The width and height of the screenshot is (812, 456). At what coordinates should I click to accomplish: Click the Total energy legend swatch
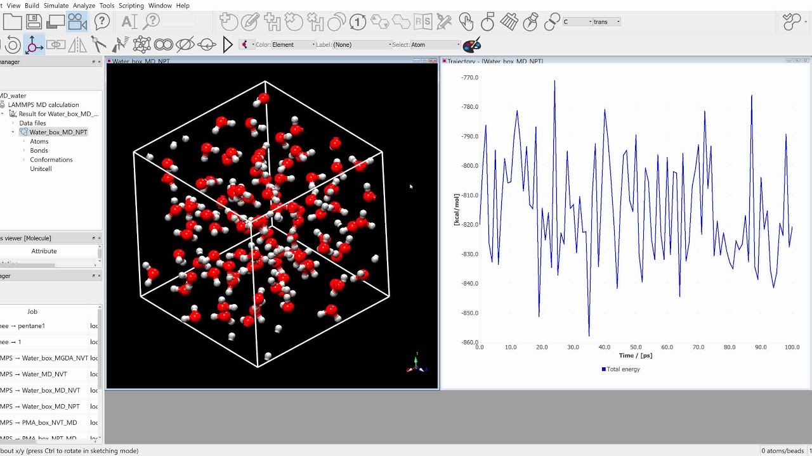(604, 369)
